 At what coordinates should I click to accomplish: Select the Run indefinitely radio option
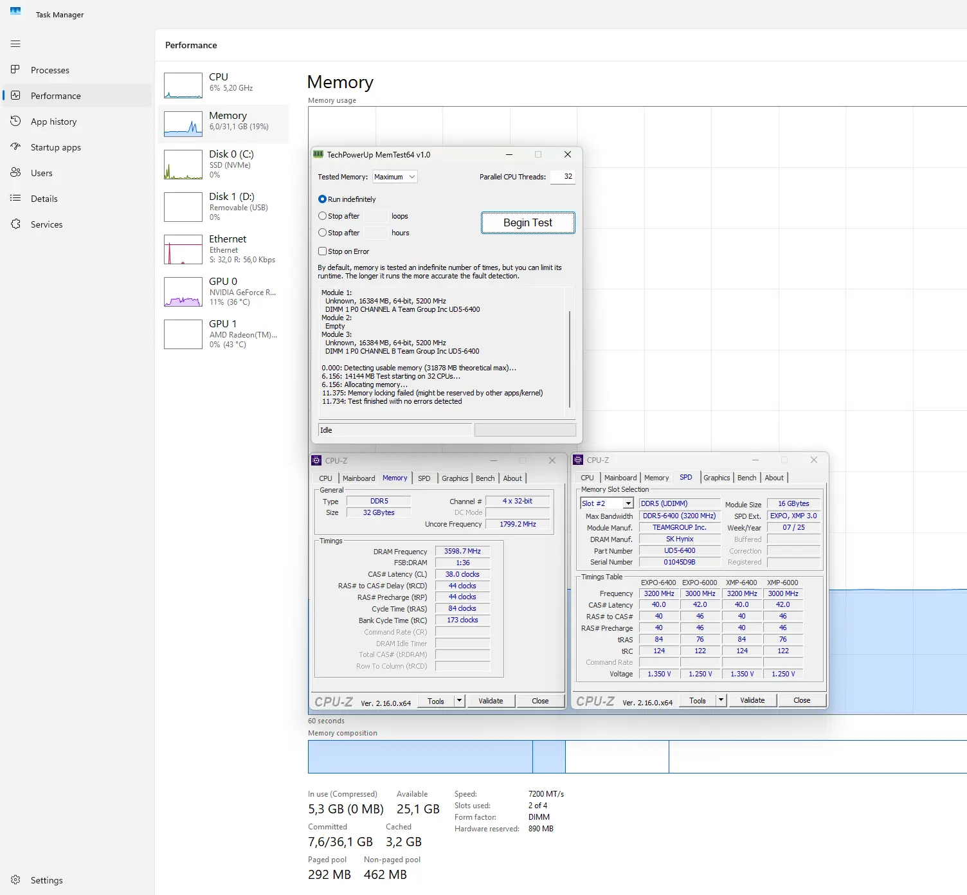tap(323, 199)
